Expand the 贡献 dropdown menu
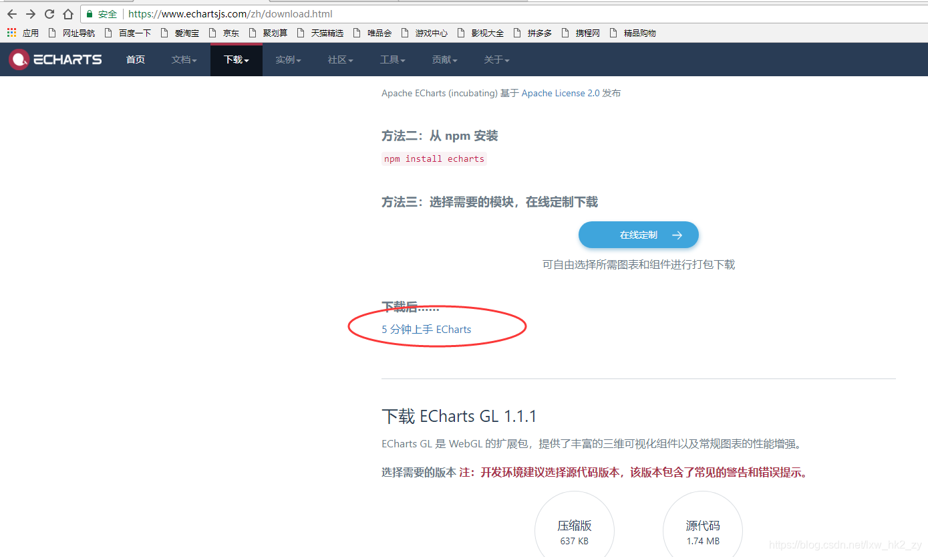The width and height of the screenshot is (928, 557). (445, 60)
